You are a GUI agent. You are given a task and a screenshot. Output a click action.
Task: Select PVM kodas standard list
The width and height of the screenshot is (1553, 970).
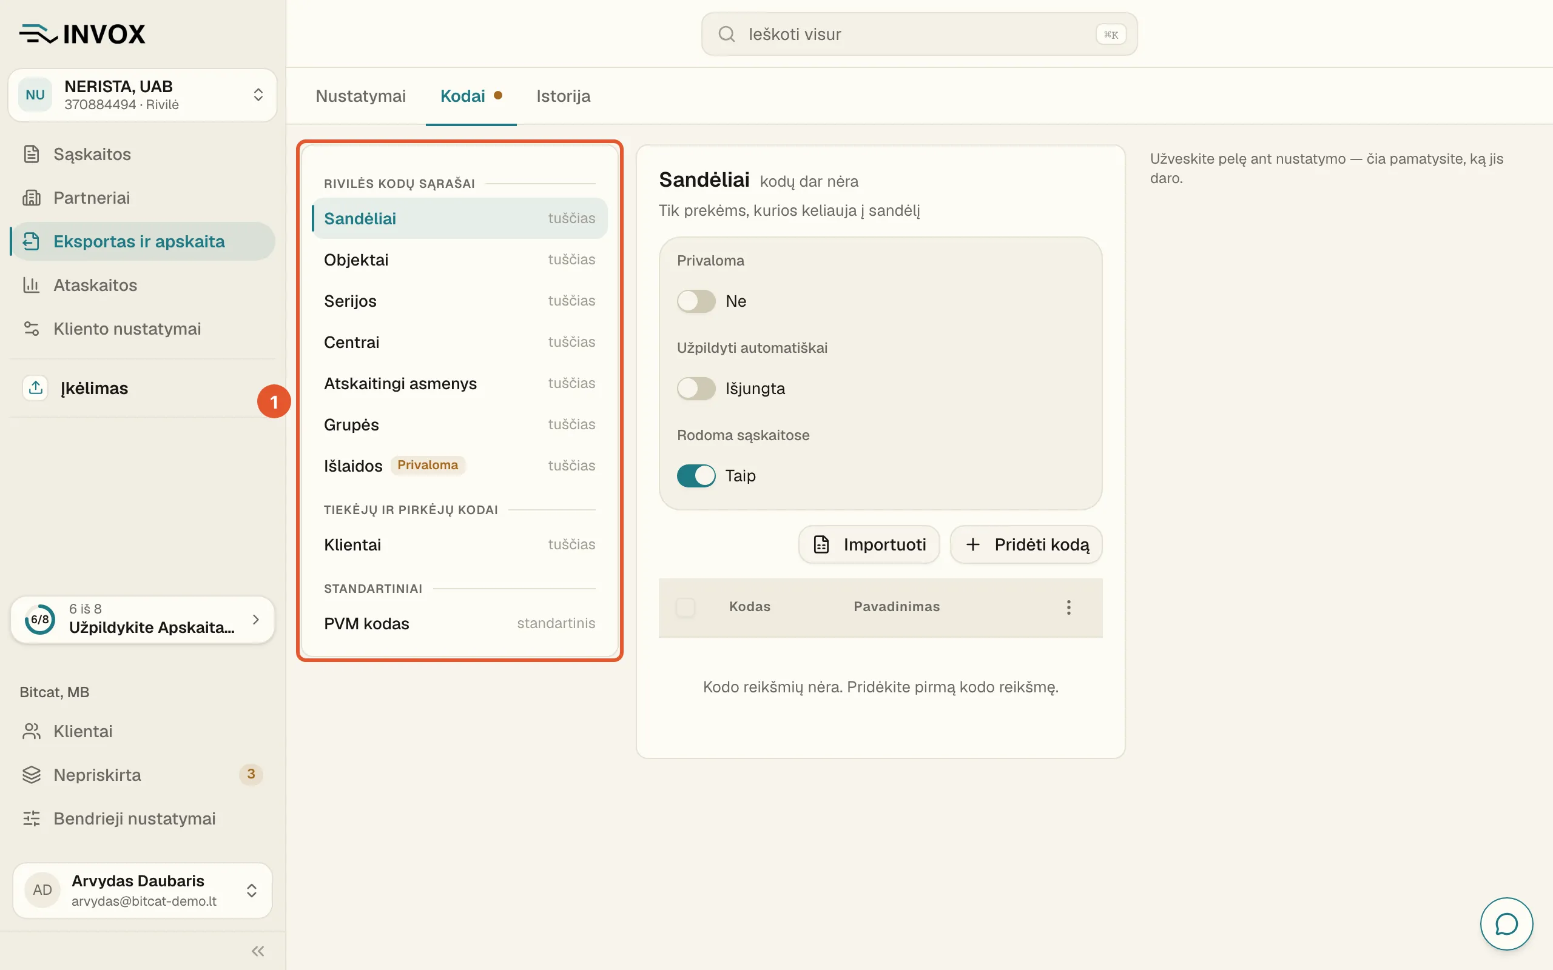[459, 624]
